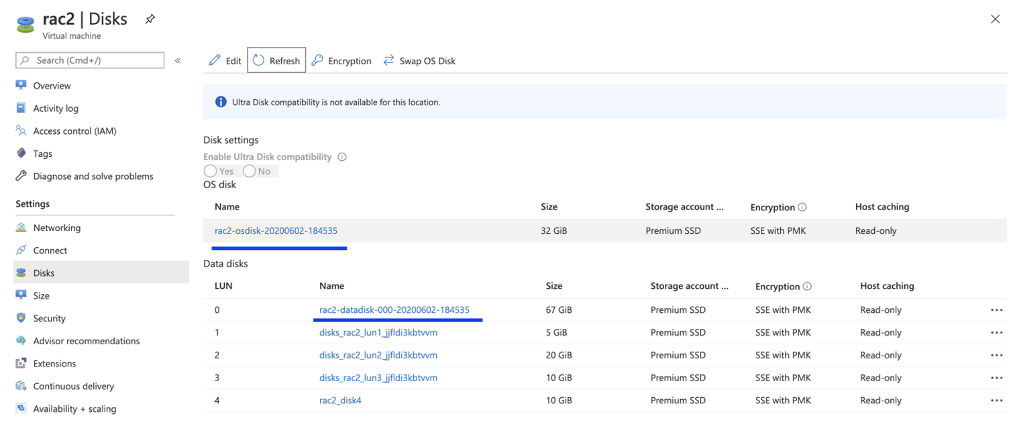Click the Encryption key icon in toolbar

317,60
